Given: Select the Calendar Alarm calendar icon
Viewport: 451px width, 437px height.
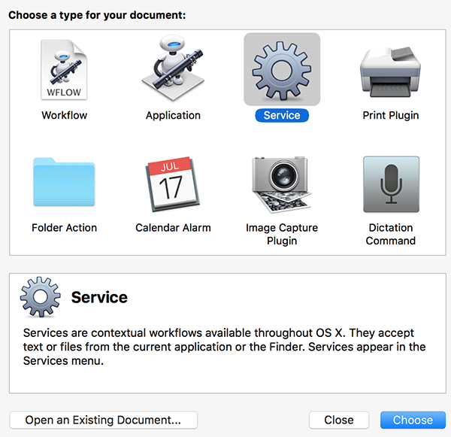Looking at the screenshot, I should [x=173, y=184].
